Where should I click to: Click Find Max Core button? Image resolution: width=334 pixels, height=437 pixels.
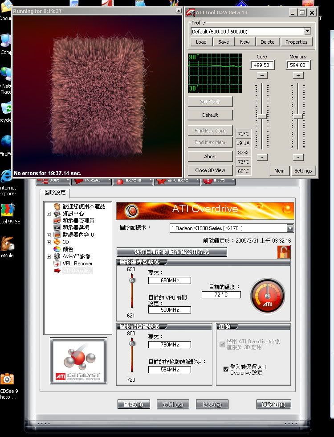210,130
